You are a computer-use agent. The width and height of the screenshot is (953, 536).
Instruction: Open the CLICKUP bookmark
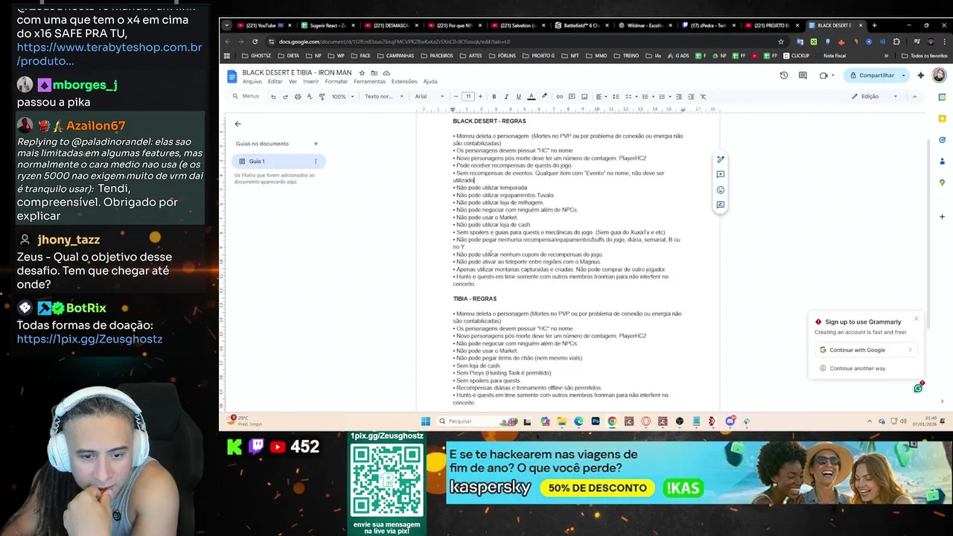(x=795, y=56)
